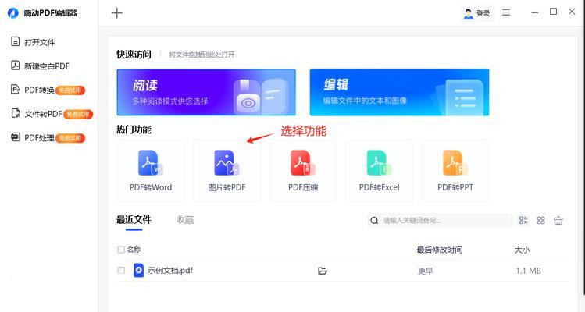Click 免费试用 badge next to PDF转换
The width and height of the screenshot is (585, 312).
click(70, 90)
